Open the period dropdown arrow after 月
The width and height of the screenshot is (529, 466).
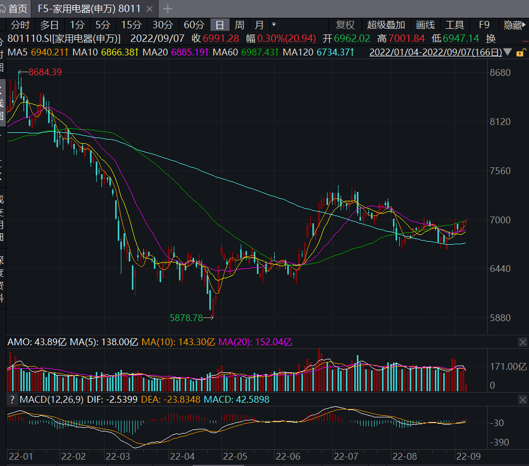(x=274, y=25)
